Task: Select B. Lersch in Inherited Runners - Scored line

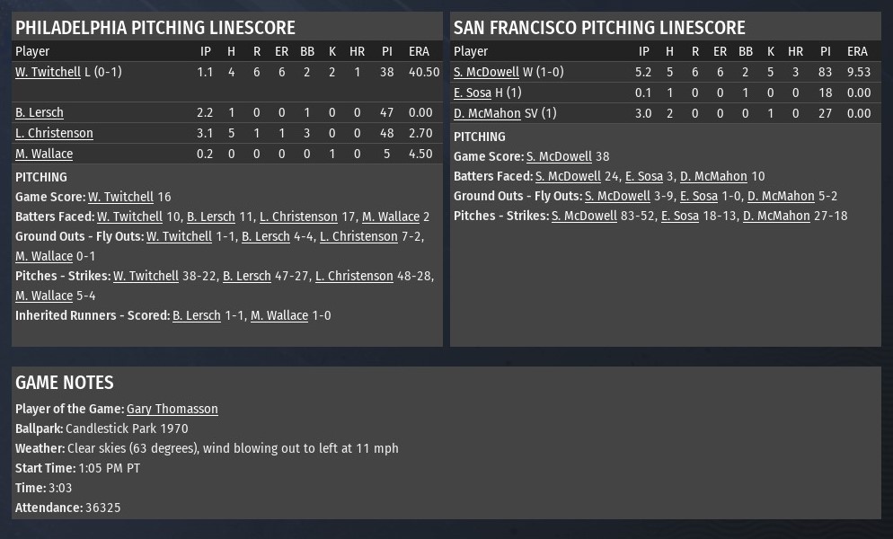Action: point(197,315)
